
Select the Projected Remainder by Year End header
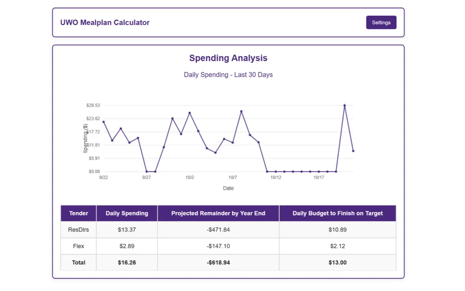(218, 213)
